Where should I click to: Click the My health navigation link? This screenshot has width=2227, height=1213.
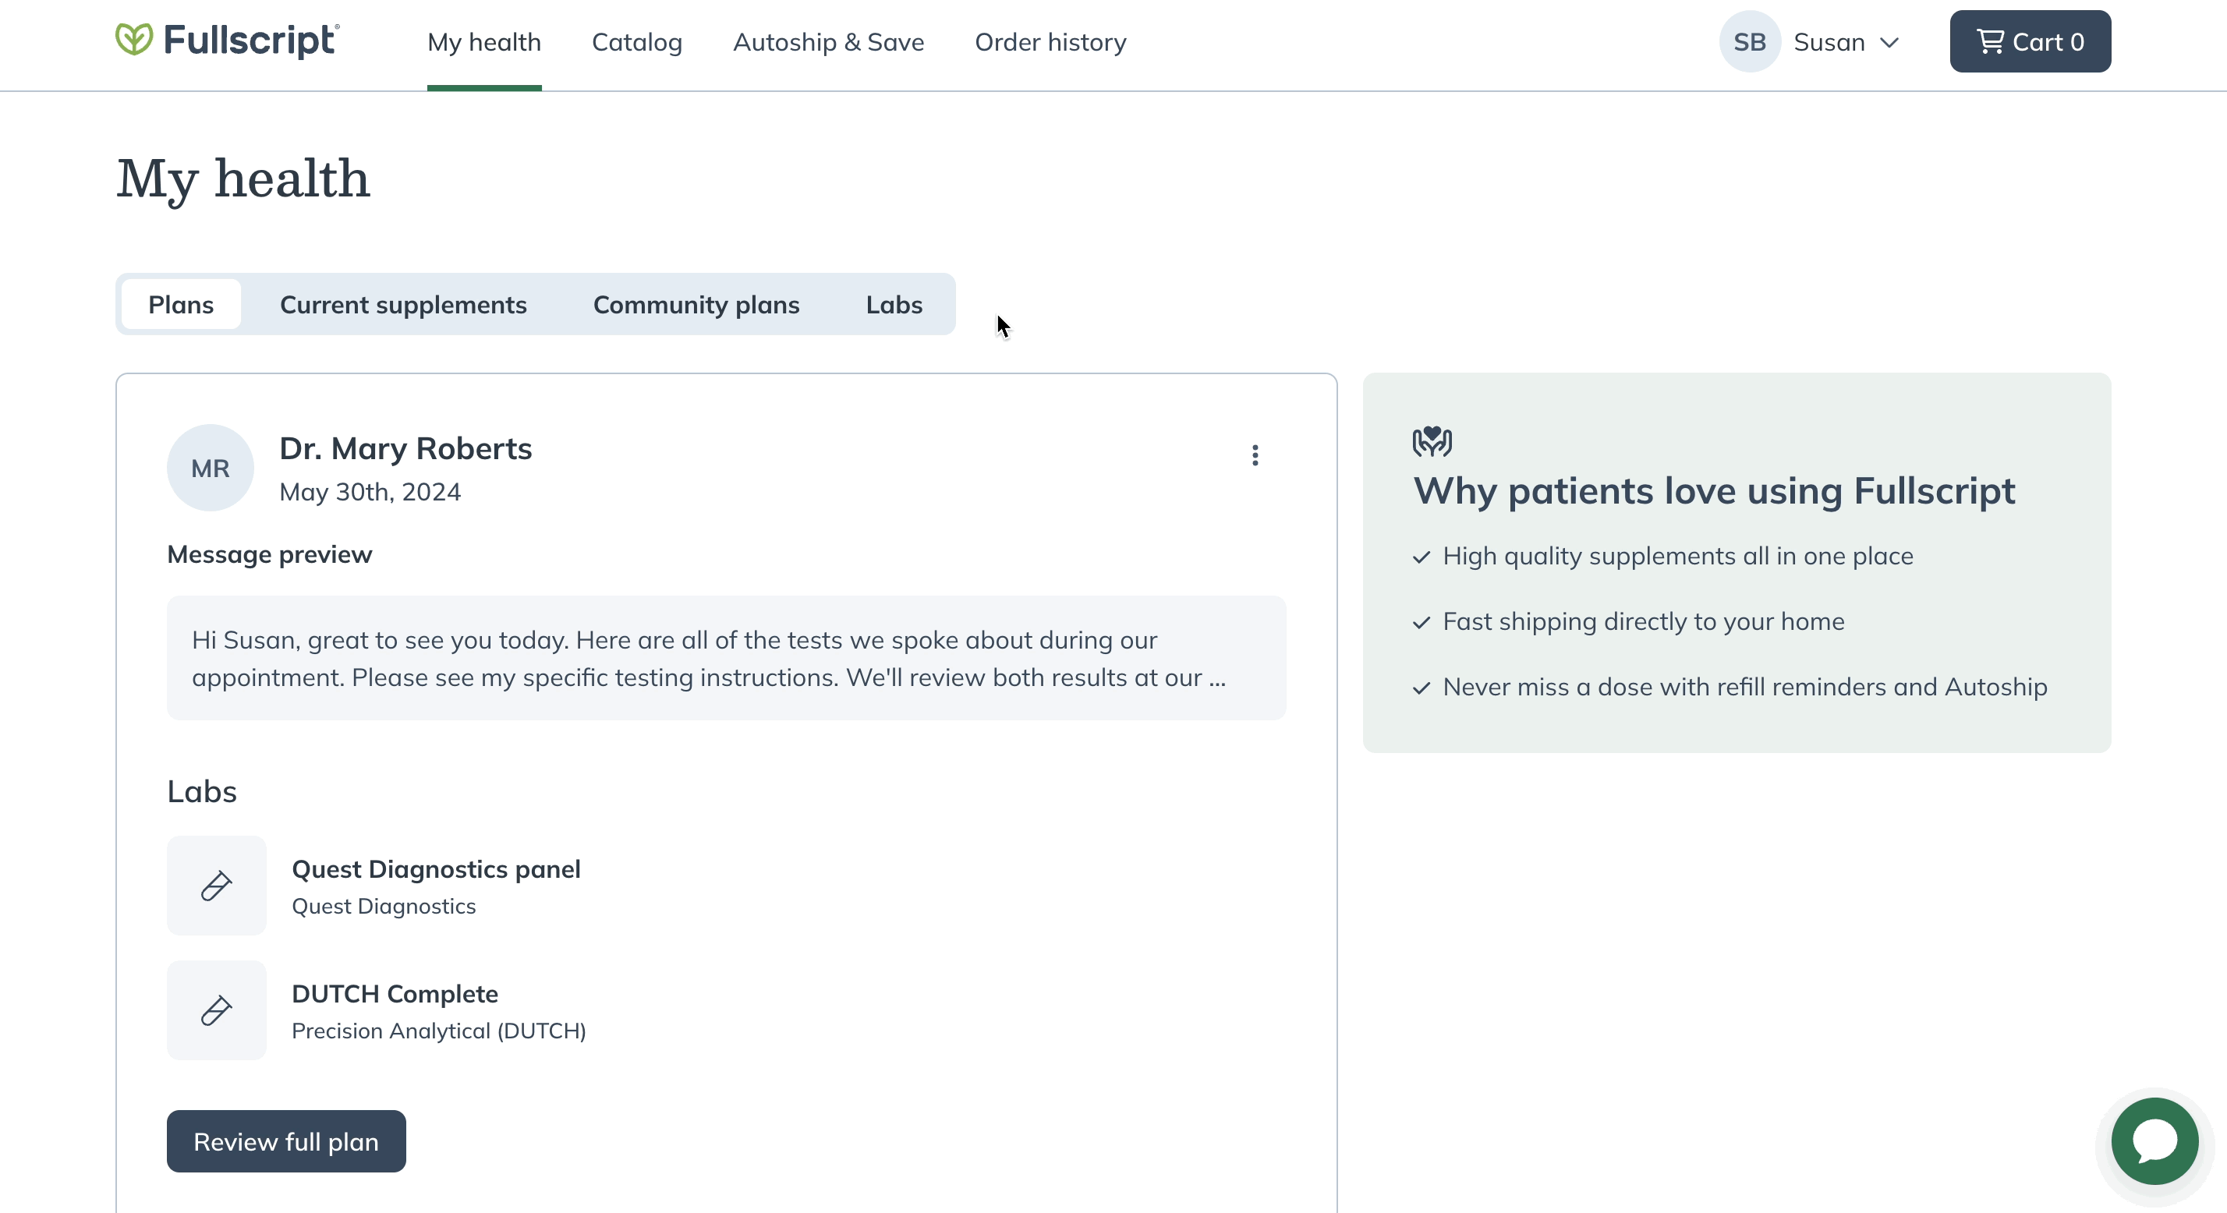483,42
